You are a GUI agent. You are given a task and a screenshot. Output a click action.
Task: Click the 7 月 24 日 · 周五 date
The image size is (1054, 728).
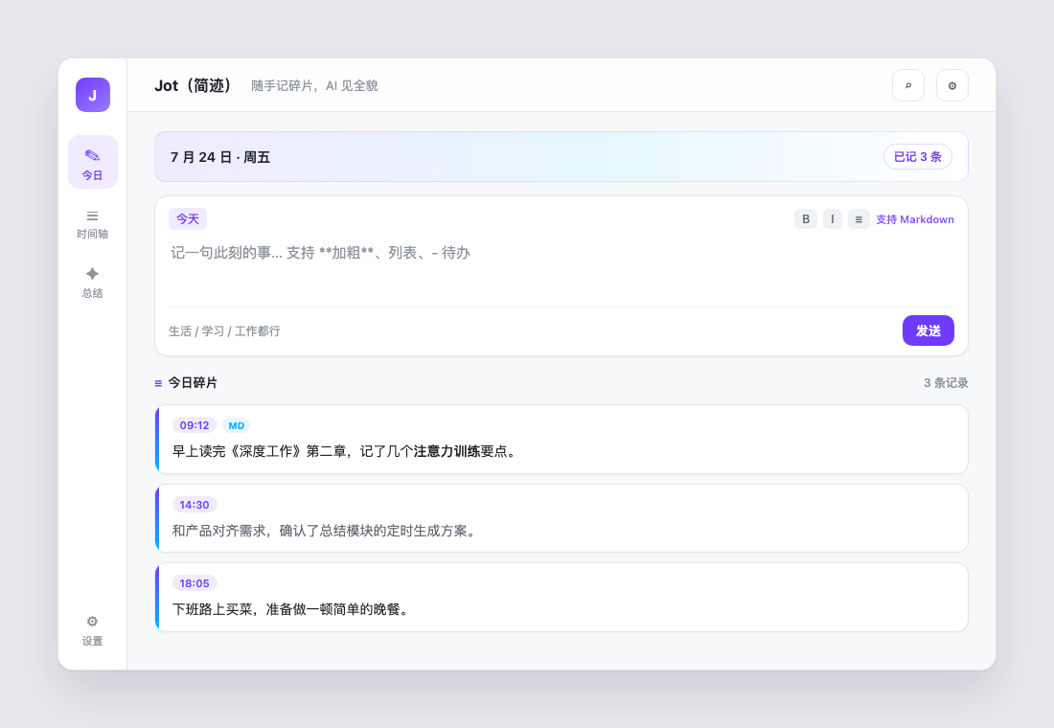point(219,157)
